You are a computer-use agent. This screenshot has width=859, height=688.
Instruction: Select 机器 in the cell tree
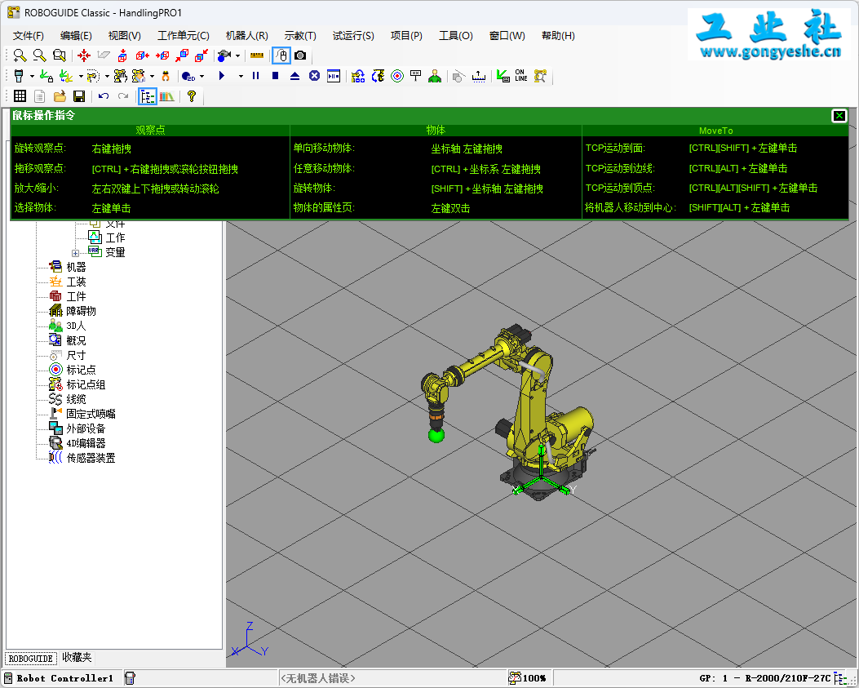(76, 267)
